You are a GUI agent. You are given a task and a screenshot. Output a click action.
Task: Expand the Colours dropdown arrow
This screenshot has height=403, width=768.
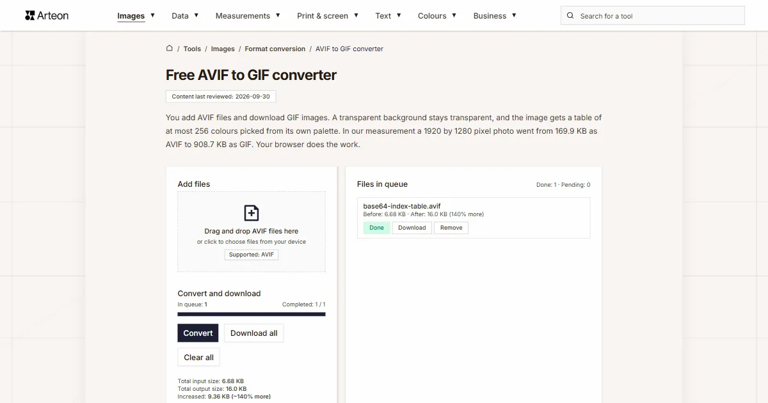pyautogui.click(x=454, y=15)
